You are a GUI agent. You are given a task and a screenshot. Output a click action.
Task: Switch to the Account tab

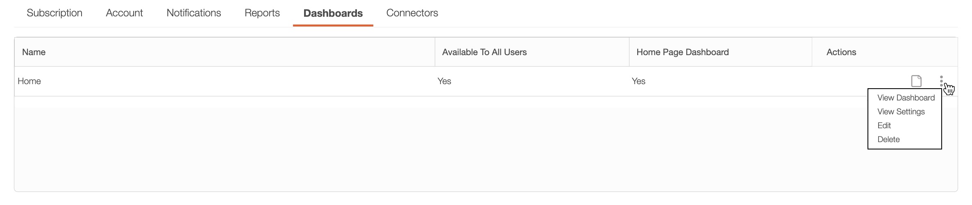point(124,13)
